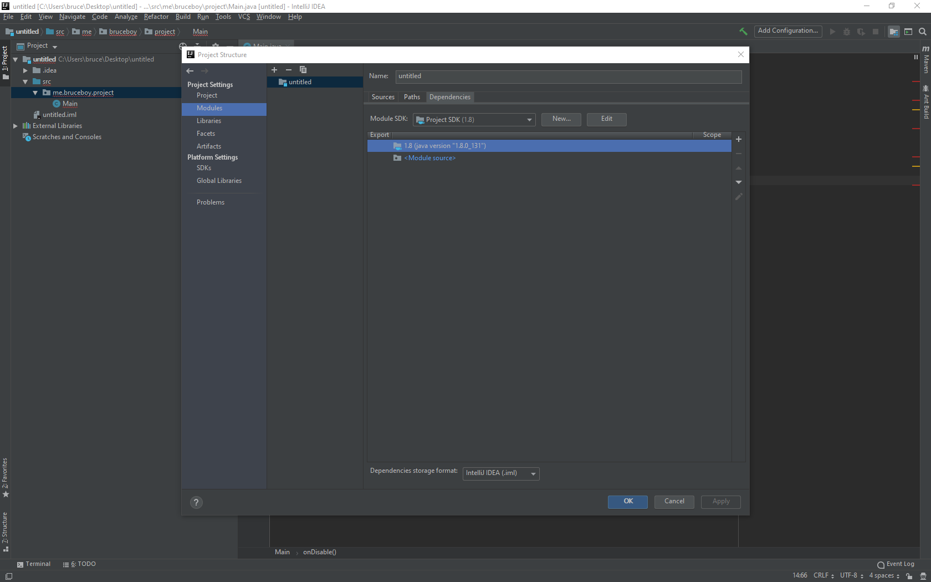Open the Terminal tool window
The image size is (931, 582).
tap(34, 564)
